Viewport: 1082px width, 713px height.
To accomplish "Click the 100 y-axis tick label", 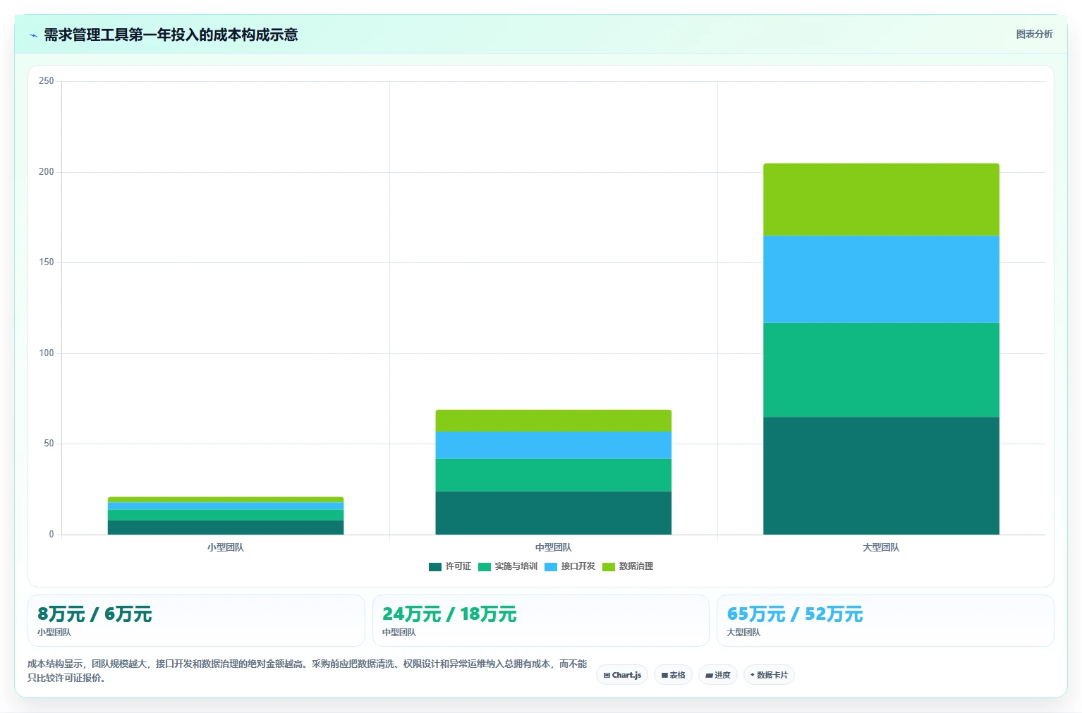I will (x=47, y=353).
